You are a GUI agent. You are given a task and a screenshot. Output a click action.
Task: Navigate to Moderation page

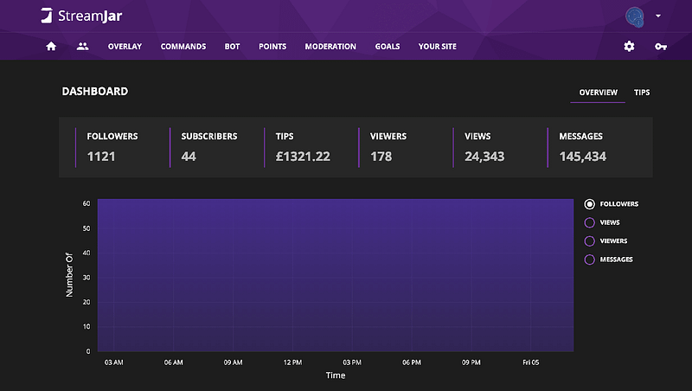tap(330, 47)
